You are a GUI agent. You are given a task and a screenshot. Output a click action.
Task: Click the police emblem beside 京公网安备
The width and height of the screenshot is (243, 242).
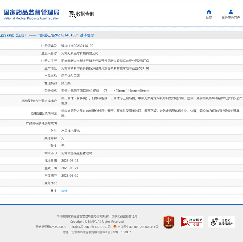[x=115, y=227]
